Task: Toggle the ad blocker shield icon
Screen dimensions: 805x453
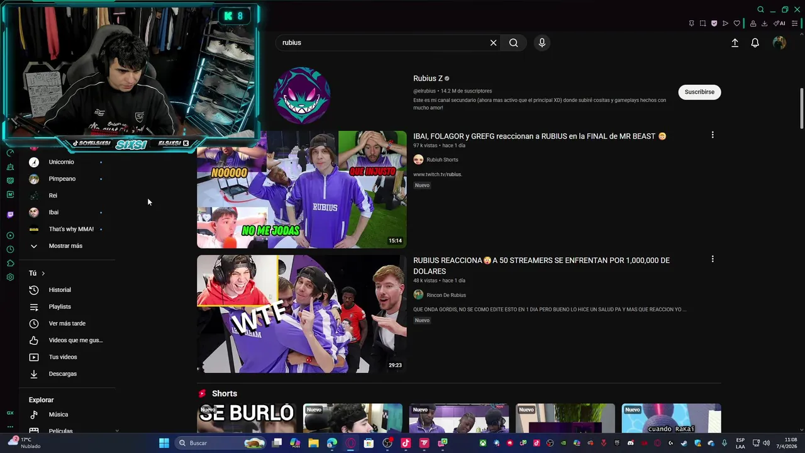Action: point(714,23)
